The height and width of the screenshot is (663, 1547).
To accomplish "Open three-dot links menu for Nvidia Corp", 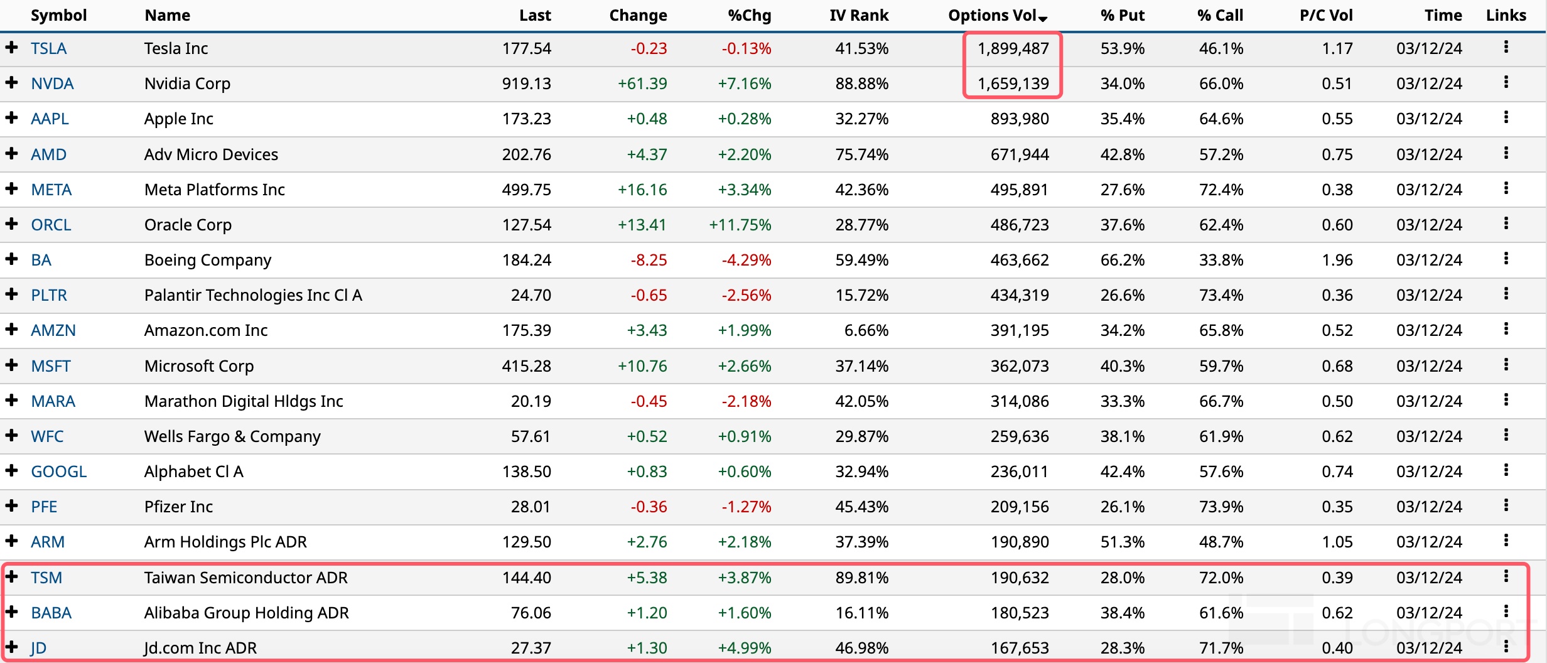I will point(1506,82).
